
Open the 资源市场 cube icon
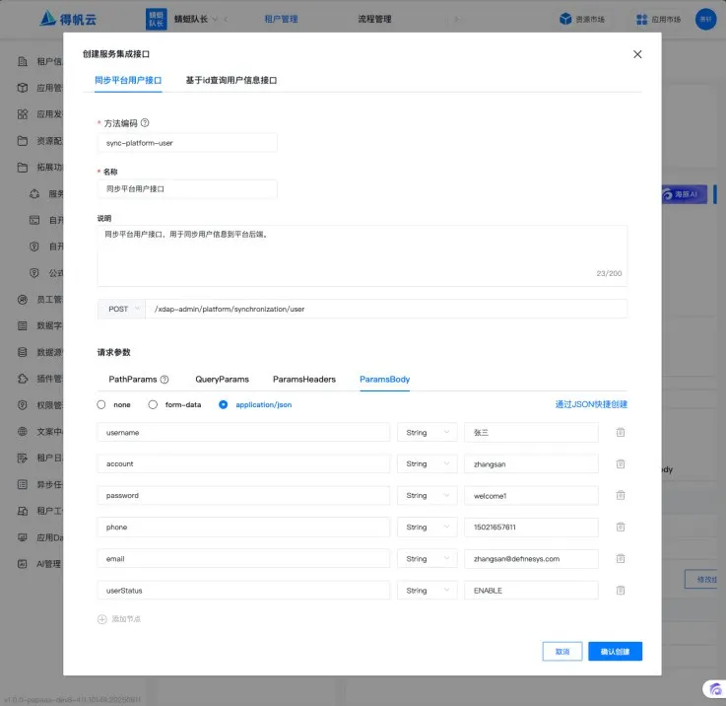pos(565,19)
